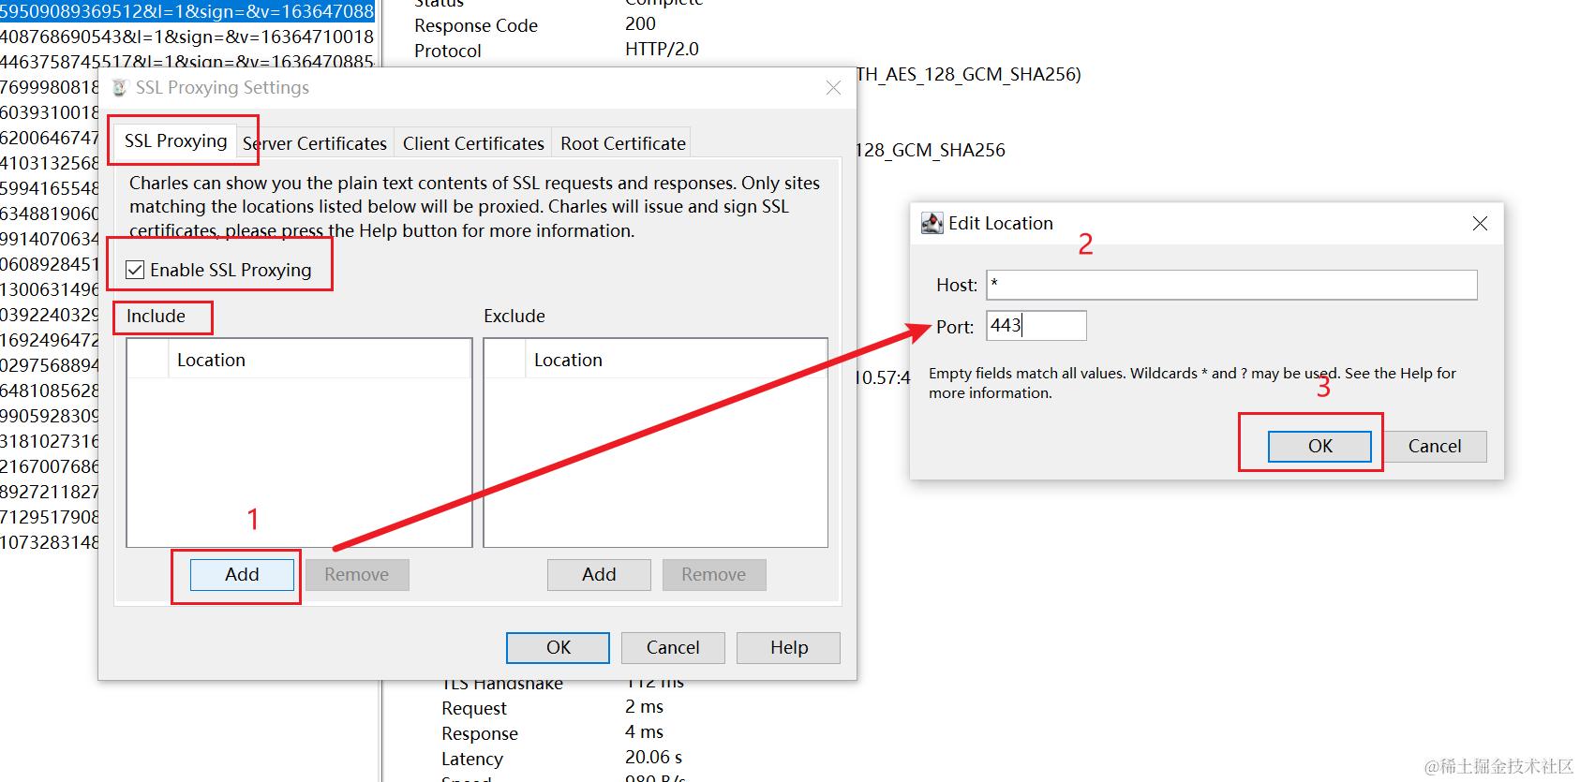Click Remove under the Include list
The width and height of the screenshot is (1580, 782).
click(x=357, y=574)
